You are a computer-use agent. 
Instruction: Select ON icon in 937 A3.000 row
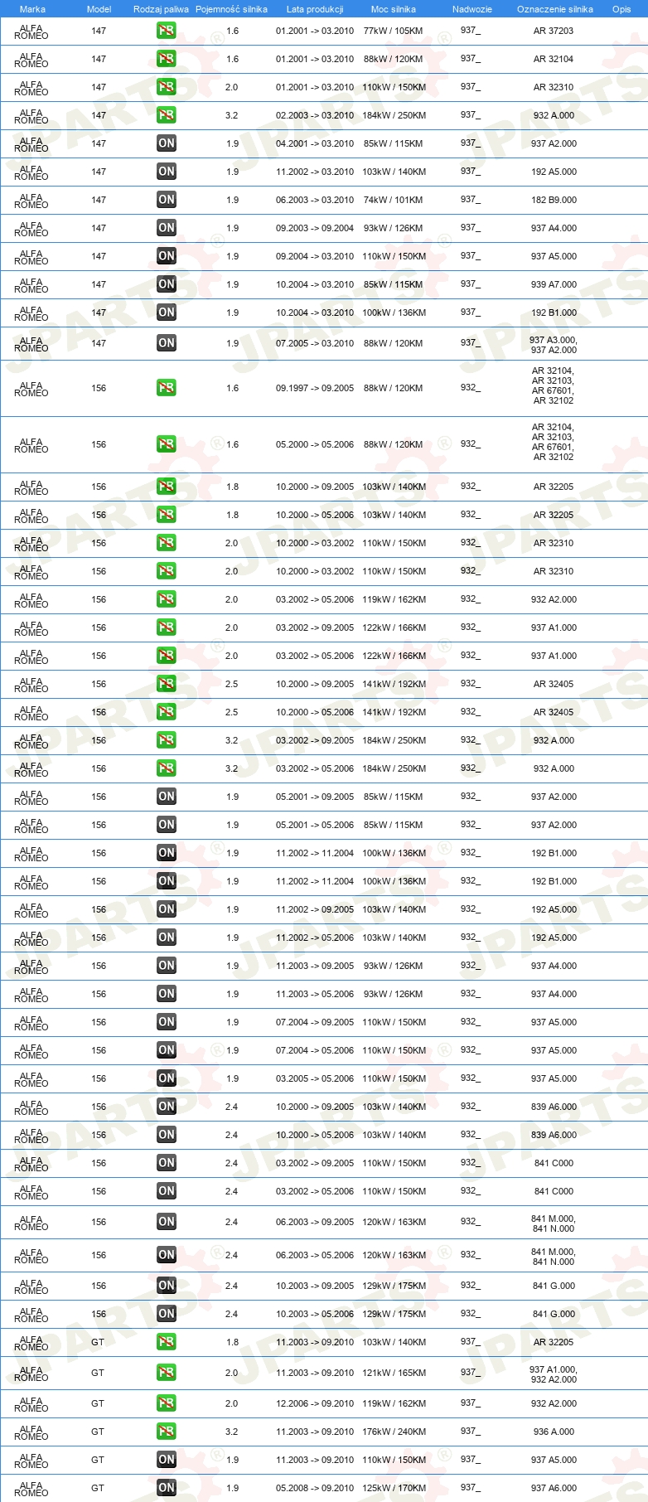click(167, 343)
